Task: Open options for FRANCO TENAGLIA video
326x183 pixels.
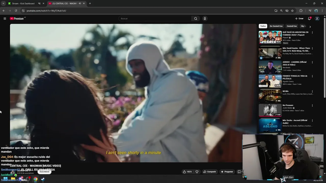Action: (312, 76)
